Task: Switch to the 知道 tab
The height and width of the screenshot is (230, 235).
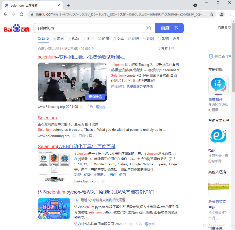Action: pos(103,39)
